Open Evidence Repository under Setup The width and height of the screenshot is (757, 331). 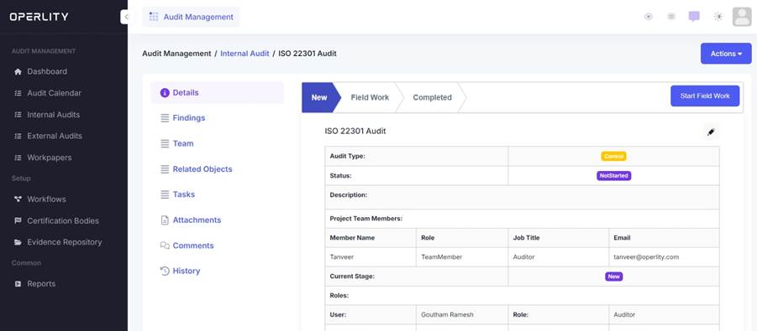[64, 242]
